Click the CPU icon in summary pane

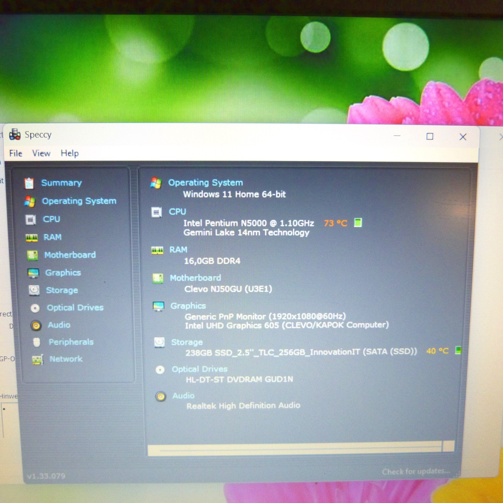[157, 212]
